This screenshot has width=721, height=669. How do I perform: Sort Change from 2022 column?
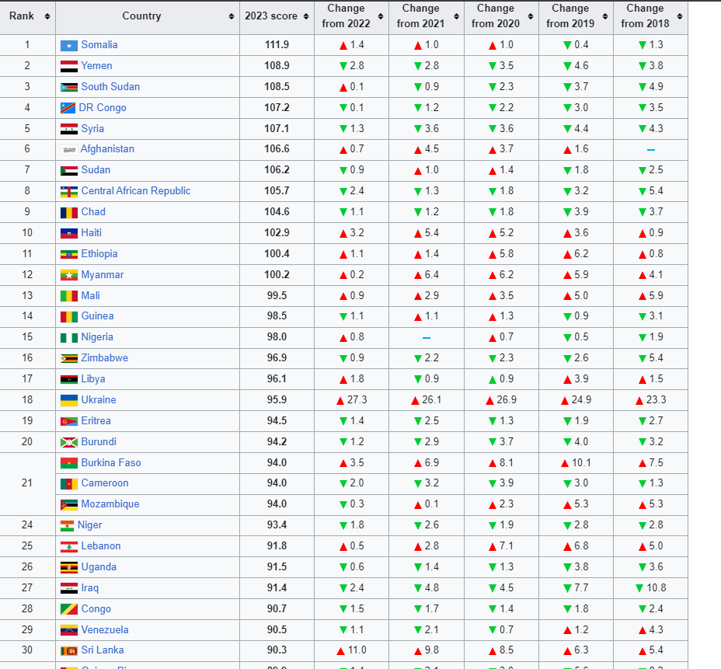(x=381, y=16)
